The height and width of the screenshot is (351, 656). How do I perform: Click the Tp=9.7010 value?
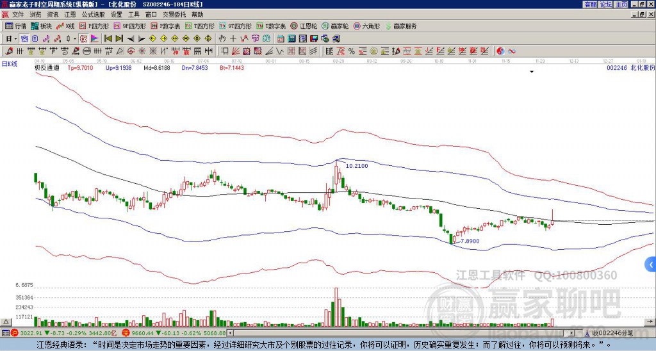(80, 67)
